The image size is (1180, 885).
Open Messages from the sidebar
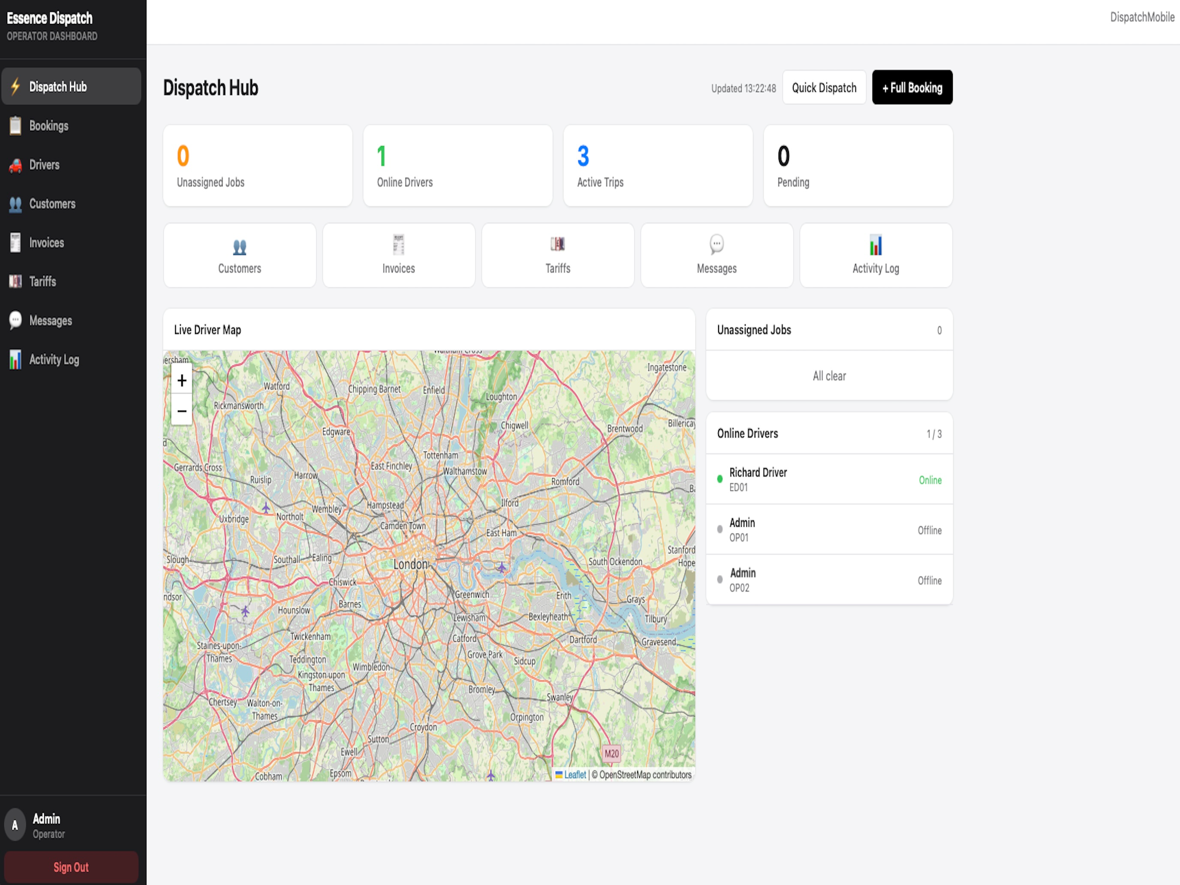[x=71, y=320]
